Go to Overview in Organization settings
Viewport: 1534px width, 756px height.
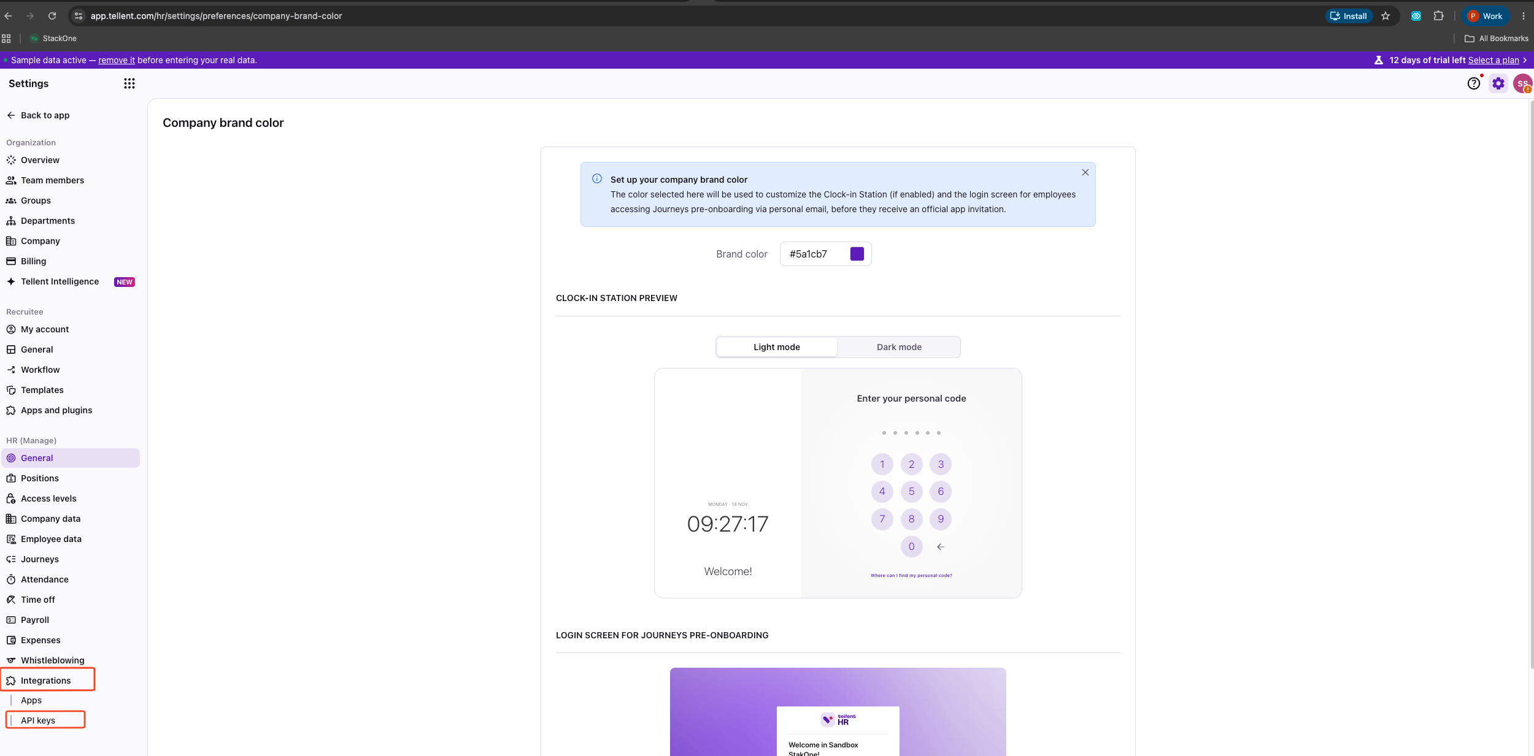click(71, 160)
